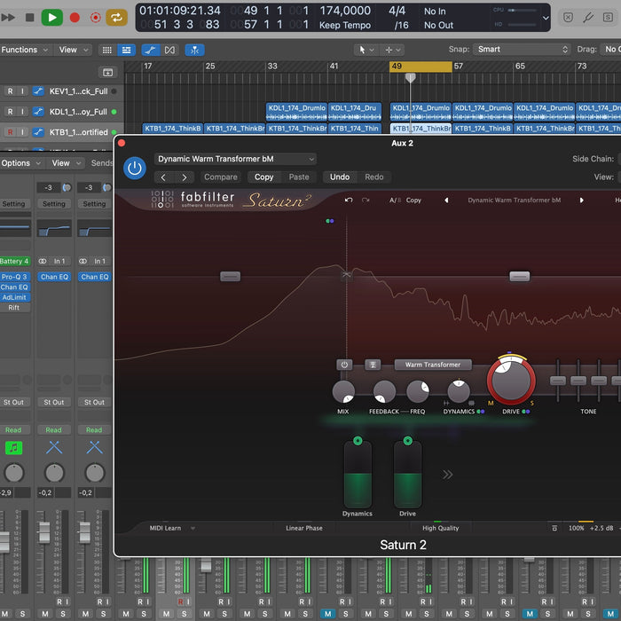The height and width of the screenshot is (621, 621).
Task: Open the AdLimit plugin slot
Action: click(15, 297)
